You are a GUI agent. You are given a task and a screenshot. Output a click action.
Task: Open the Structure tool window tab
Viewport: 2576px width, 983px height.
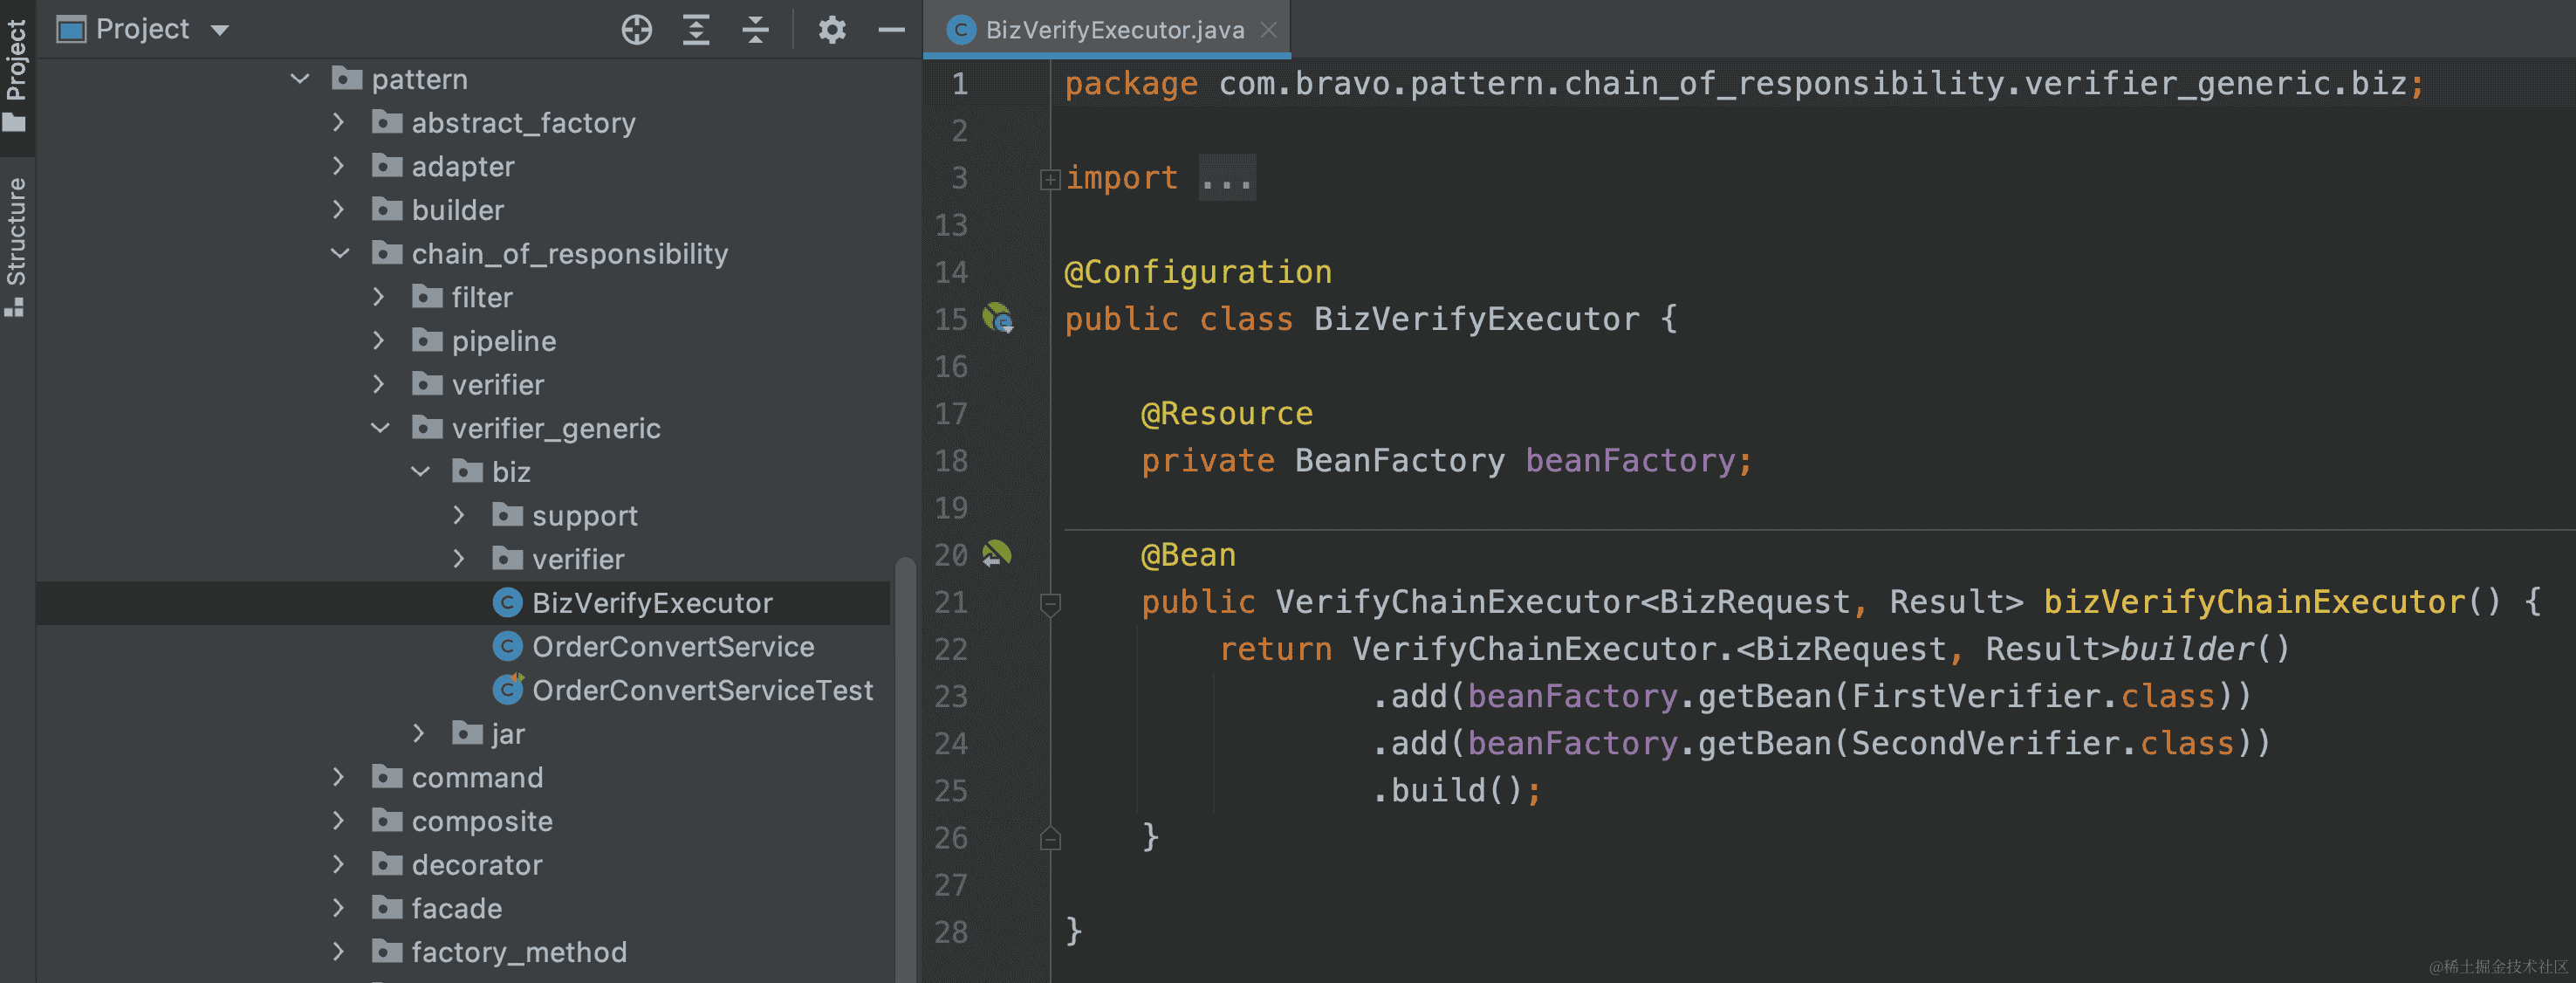[x=16, y=246]
